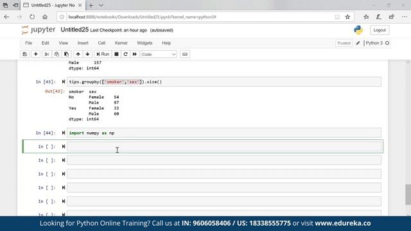411x231 pixels.
Task: Open the Kernel menu
Action: [121, 43]
